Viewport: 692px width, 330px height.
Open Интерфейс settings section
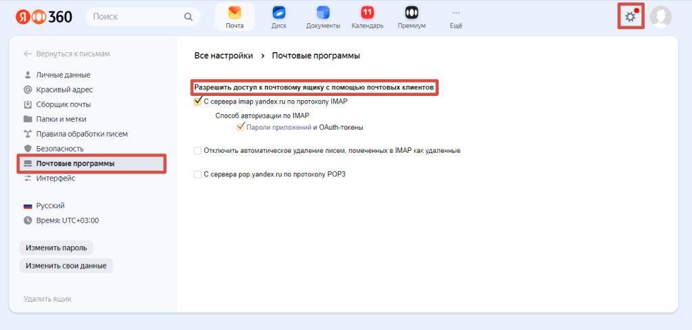point(55,179)
